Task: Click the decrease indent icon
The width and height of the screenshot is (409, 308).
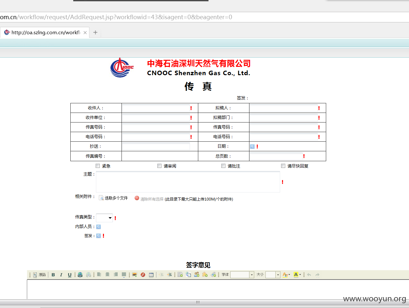Action: pyautogui.click(x=161, y=275)
